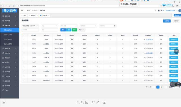Viewport: 181px width, 107px height.
Task: Click the browser home icon
Action: (x=13, y=6)
